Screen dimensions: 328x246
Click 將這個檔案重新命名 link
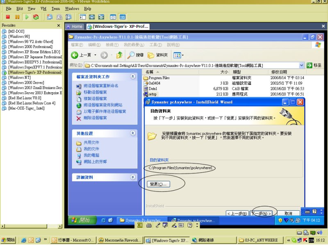coord(101,86)
